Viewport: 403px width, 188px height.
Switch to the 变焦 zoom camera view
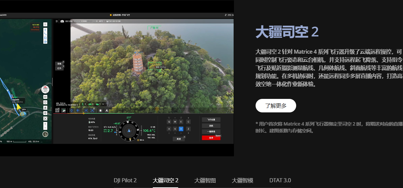click(59, 63)
